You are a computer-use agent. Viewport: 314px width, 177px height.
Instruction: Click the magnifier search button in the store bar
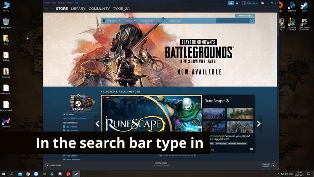[x=252, y=21]
